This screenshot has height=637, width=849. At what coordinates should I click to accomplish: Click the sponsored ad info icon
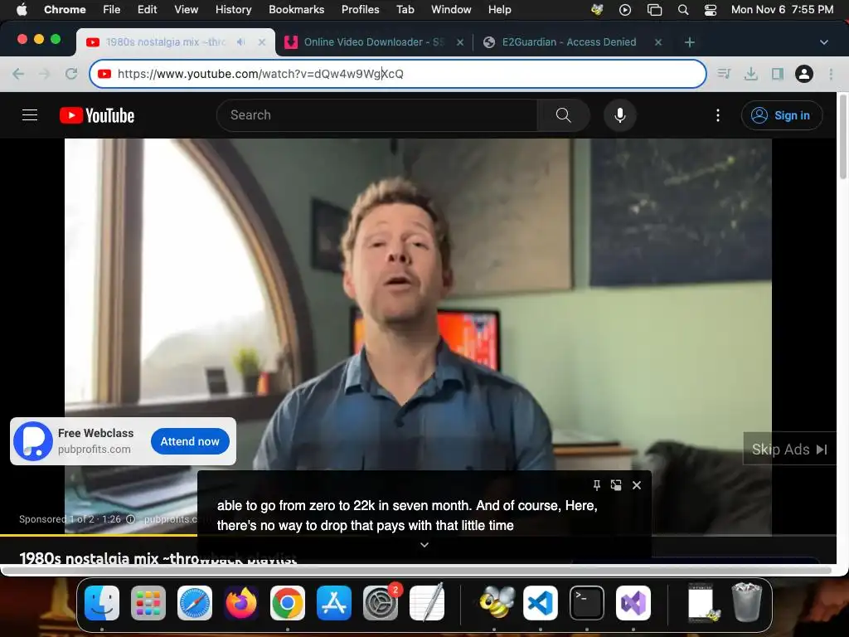(130, 519)
